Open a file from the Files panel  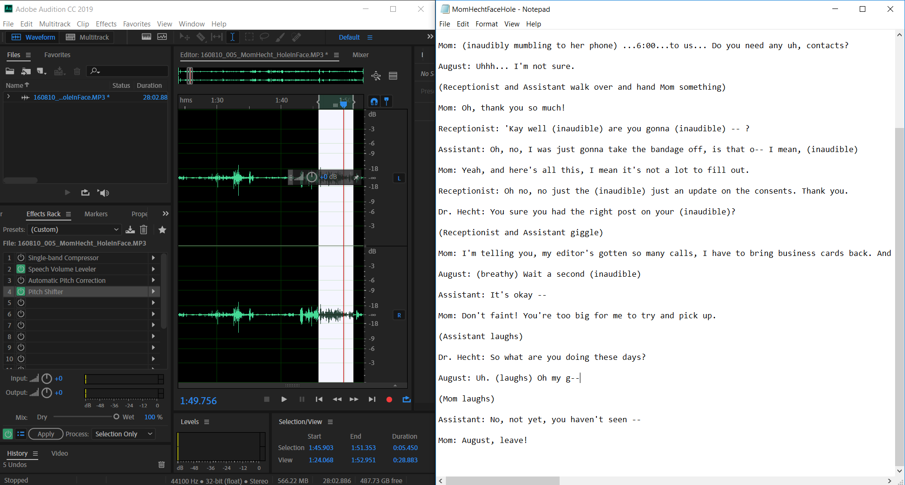pos(10,71)
